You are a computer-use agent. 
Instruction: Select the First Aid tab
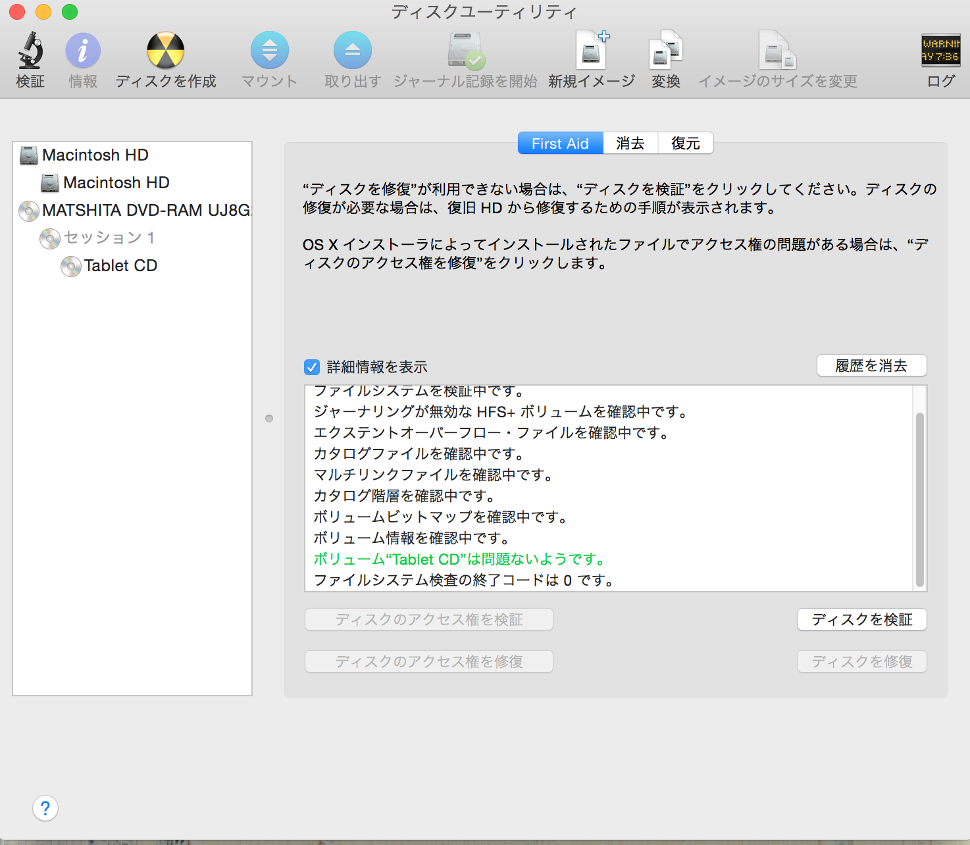point(560,143)
